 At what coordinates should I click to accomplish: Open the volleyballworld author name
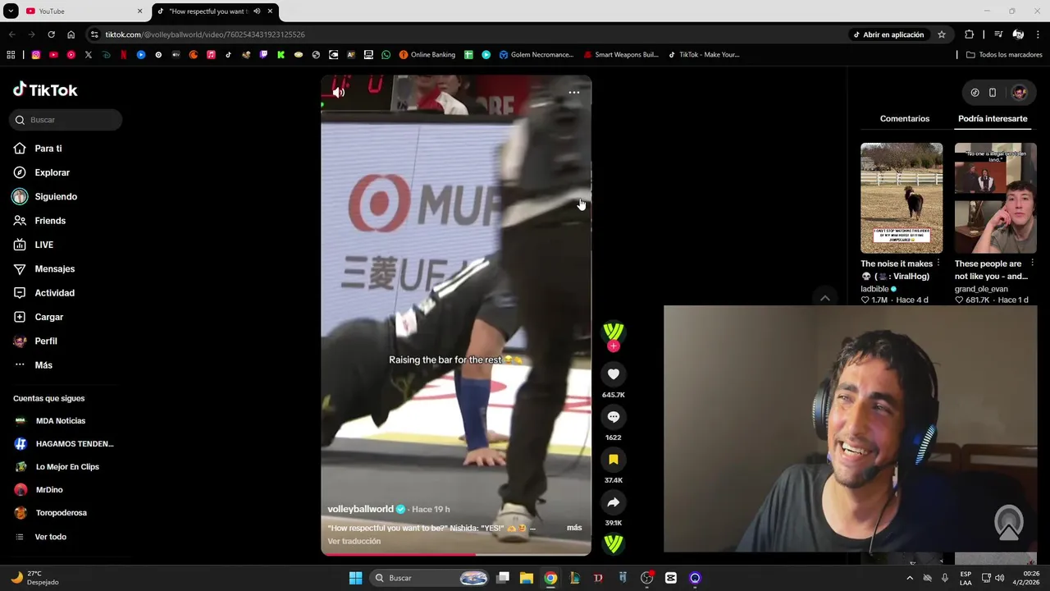361,509
